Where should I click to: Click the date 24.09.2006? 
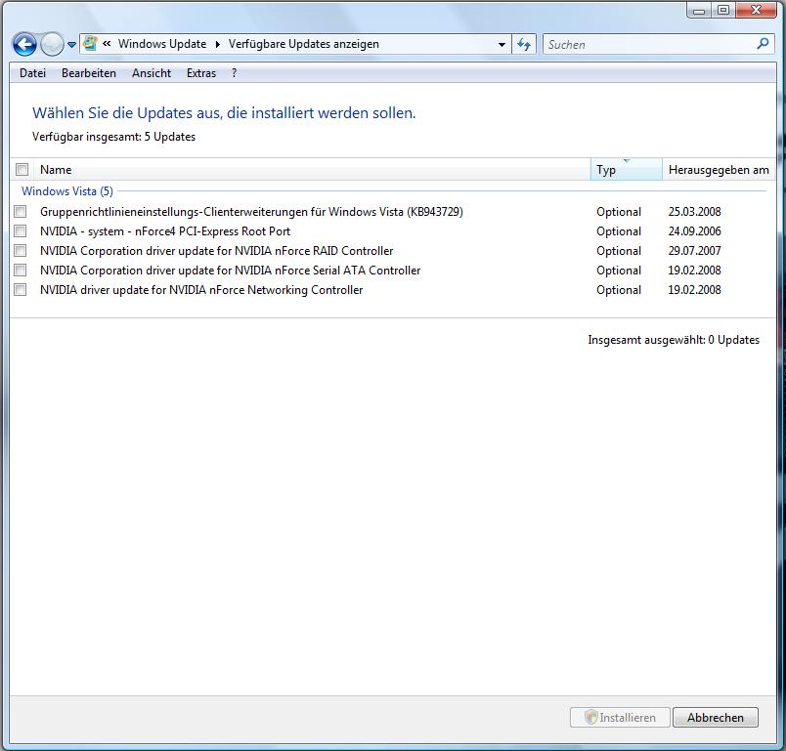tap(694, 231)
